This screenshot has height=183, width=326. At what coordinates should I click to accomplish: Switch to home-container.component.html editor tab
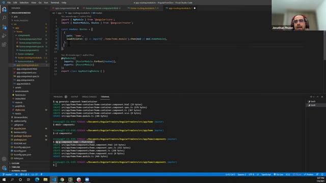click(x=102, y=8)
